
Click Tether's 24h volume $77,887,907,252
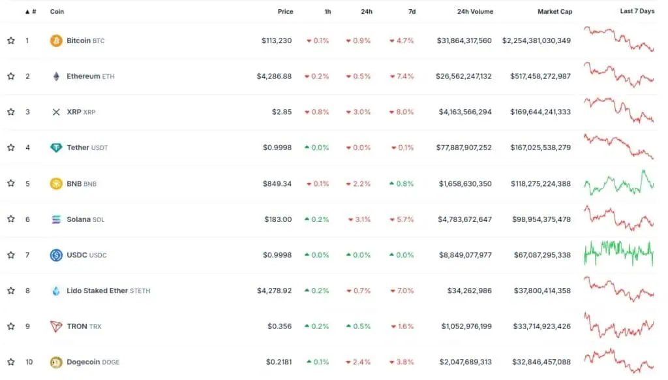464,148
